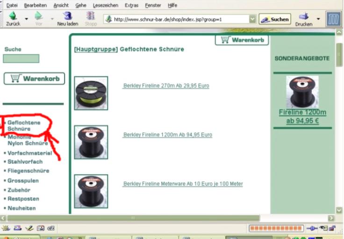This screenshot has height=239, width=344.
Task: Click the online/offline plug status icon
Action: click(312, 228)
